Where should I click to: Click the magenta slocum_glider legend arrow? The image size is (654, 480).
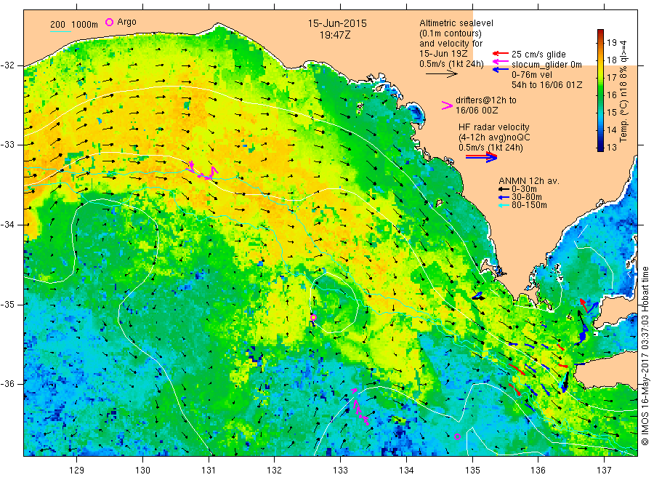tap(500, 62)
